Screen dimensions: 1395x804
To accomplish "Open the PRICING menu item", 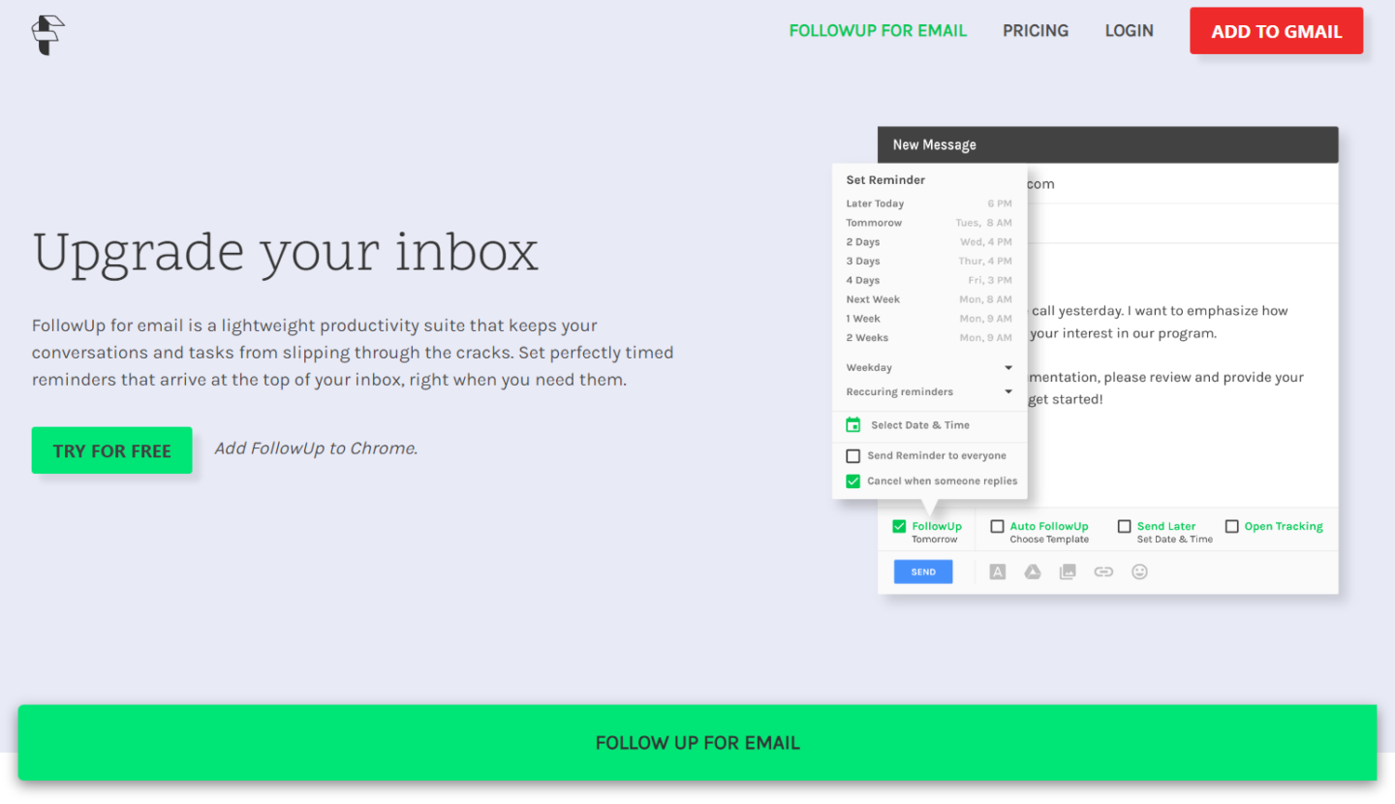I will (1036, 30).
